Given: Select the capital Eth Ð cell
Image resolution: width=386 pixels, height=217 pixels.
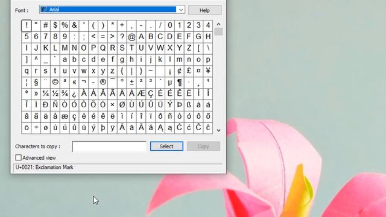Looking at the screenshot, I should pos(46,105).
